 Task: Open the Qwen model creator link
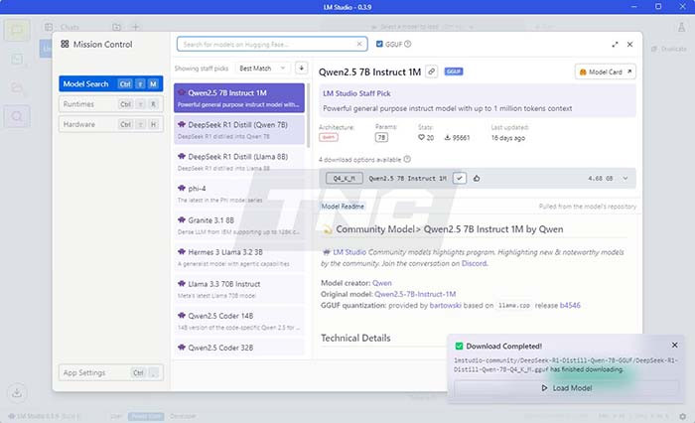pyautogui.click(x=381, y=283)
